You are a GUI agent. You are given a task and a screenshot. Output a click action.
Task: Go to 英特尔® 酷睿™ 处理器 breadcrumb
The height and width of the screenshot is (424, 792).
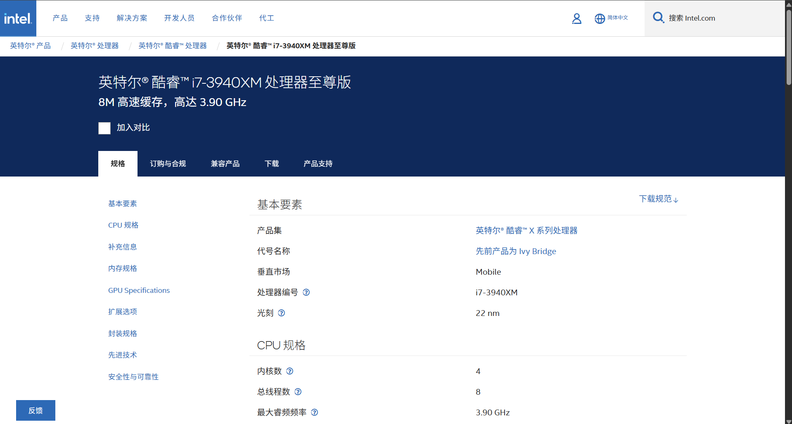173,46
